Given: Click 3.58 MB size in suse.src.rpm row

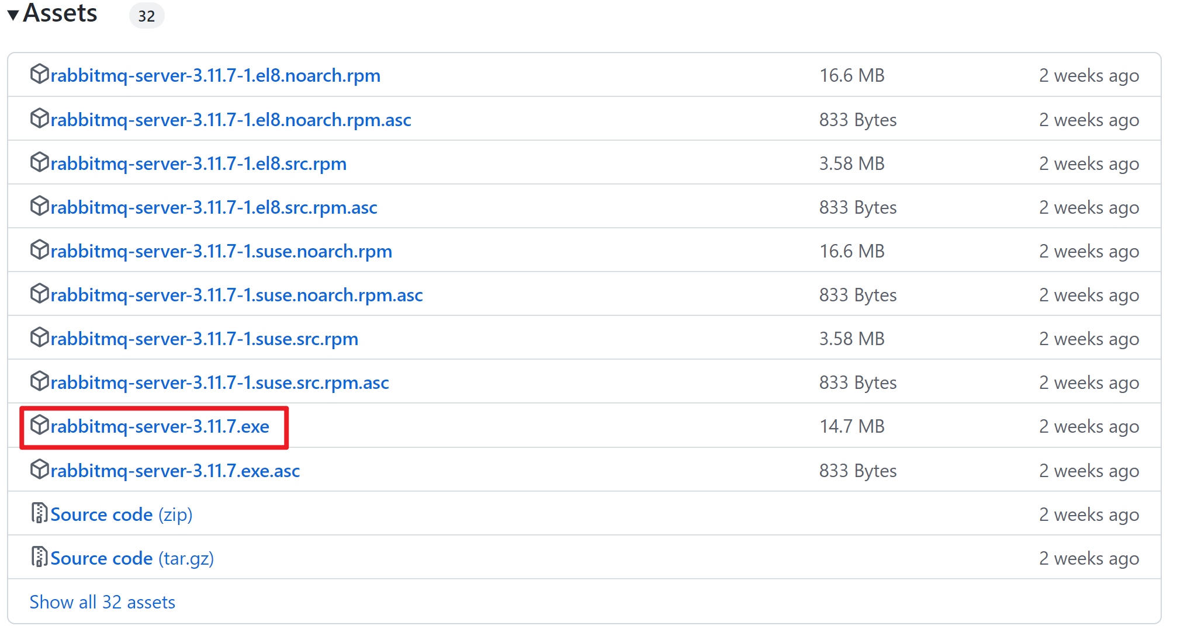Looking at the screenshot, I should pyautogui.click(x=852, y=339).
